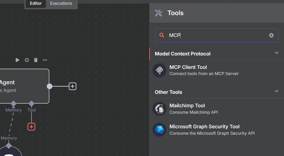Click the Tools wrench header icon
The width and height of the screenshot is (284, 156).
pos(158,13)
